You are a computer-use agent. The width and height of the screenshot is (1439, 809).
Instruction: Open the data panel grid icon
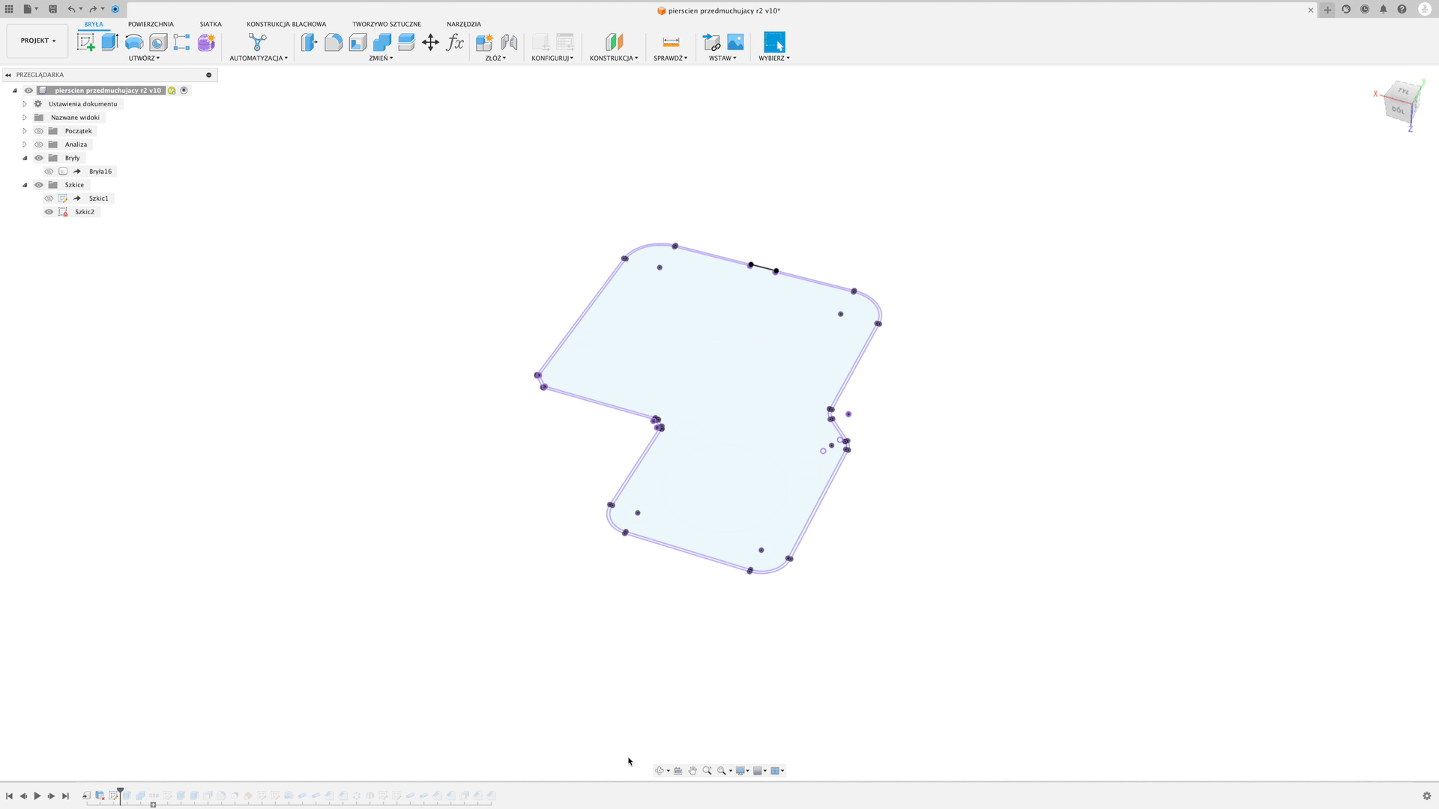[9, 9]
